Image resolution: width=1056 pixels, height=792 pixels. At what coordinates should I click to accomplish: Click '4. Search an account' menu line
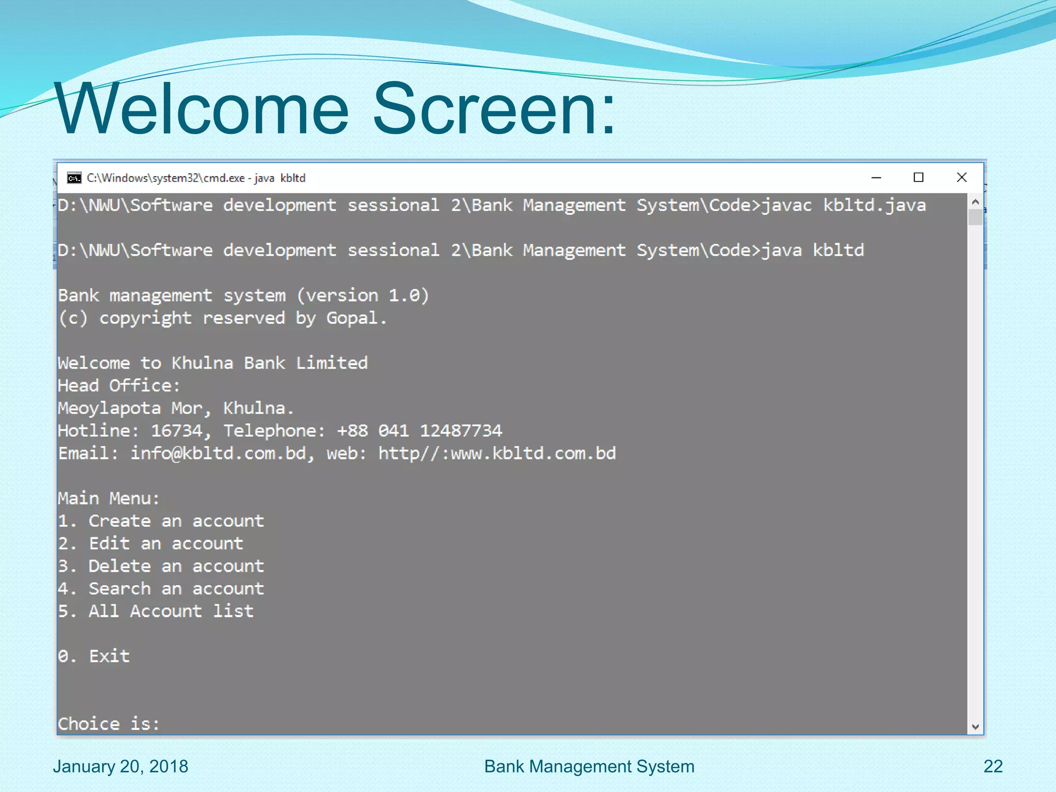click(161, 589)
